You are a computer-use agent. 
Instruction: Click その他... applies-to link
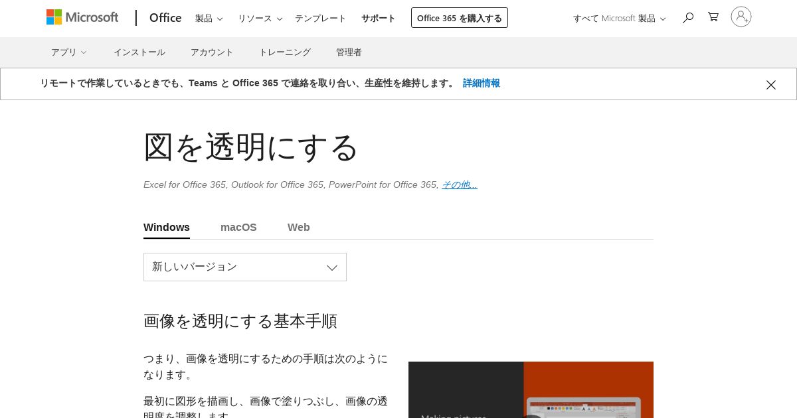[x=460, y=184]
